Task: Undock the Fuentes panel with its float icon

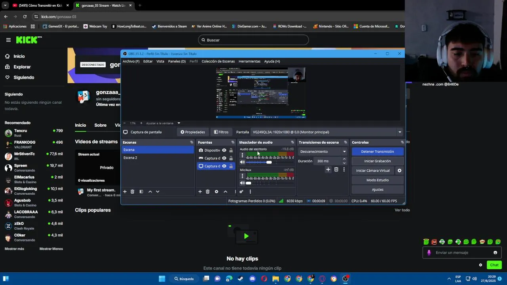Action: click(x=233, y=142)
